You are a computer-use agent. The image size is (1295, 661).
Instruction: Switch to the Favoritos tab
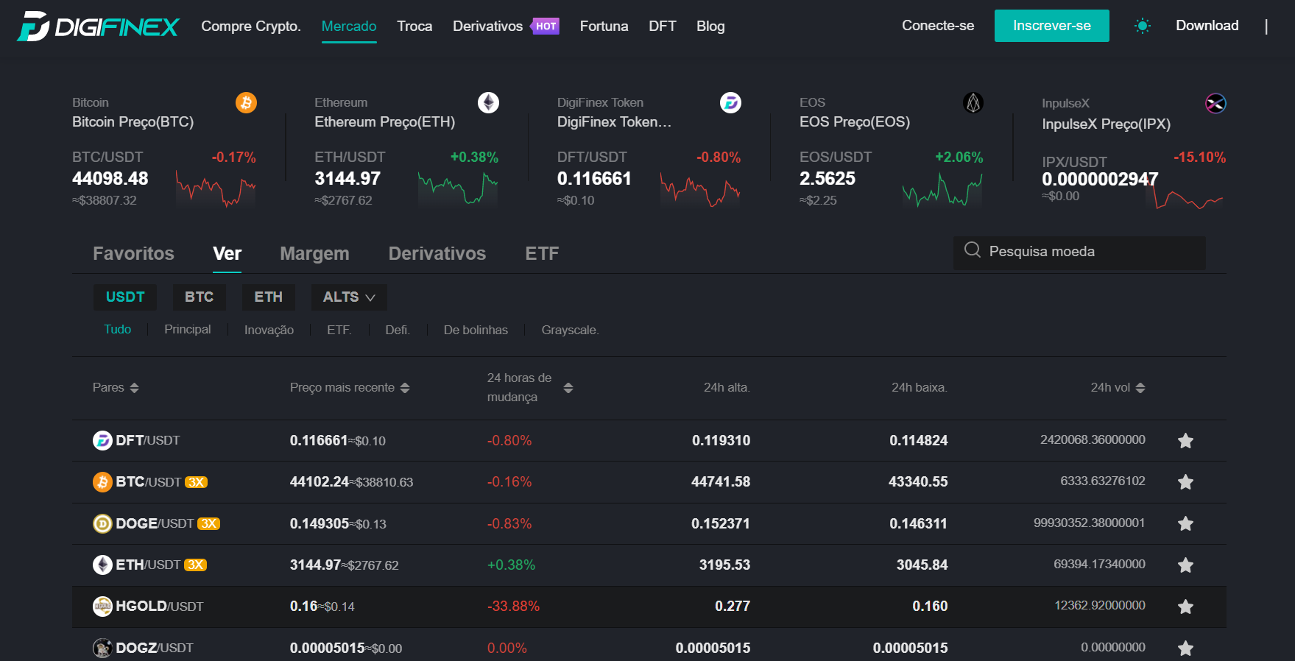[x=133, y=253]
